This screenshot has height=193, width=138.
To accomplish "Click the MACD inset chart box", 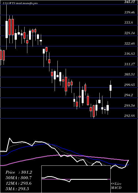I will 76,179.
